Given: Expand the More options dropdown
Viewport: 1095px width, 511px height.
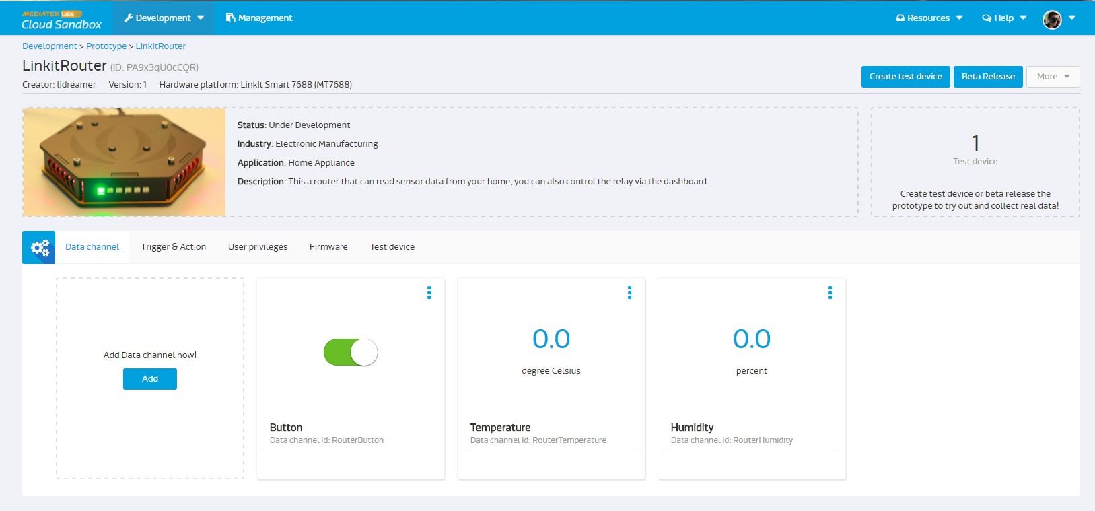Looking at the screenshot, I should [x=1053, y=77].
